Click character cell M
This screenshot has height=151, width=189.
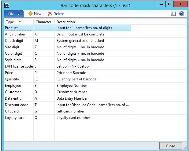(x=44, y=41)
